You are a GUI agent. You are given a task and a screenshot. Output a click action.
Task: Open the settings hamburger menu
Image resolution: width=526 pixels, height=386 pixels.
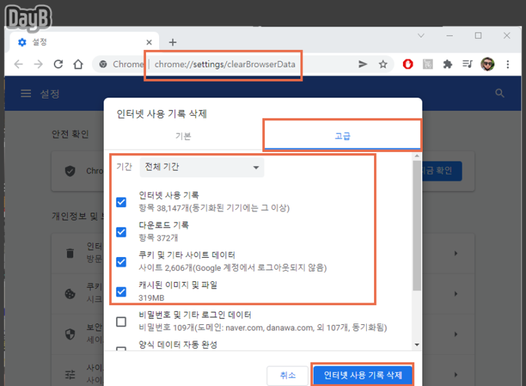24,93
